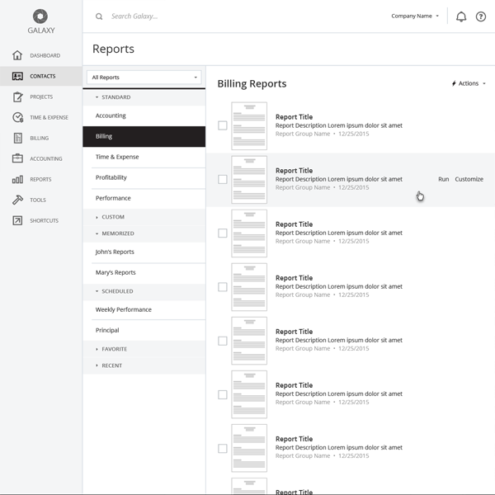This screenshot has height=495, width=495.
Task: Expand the Recent section
Action: 144,365
